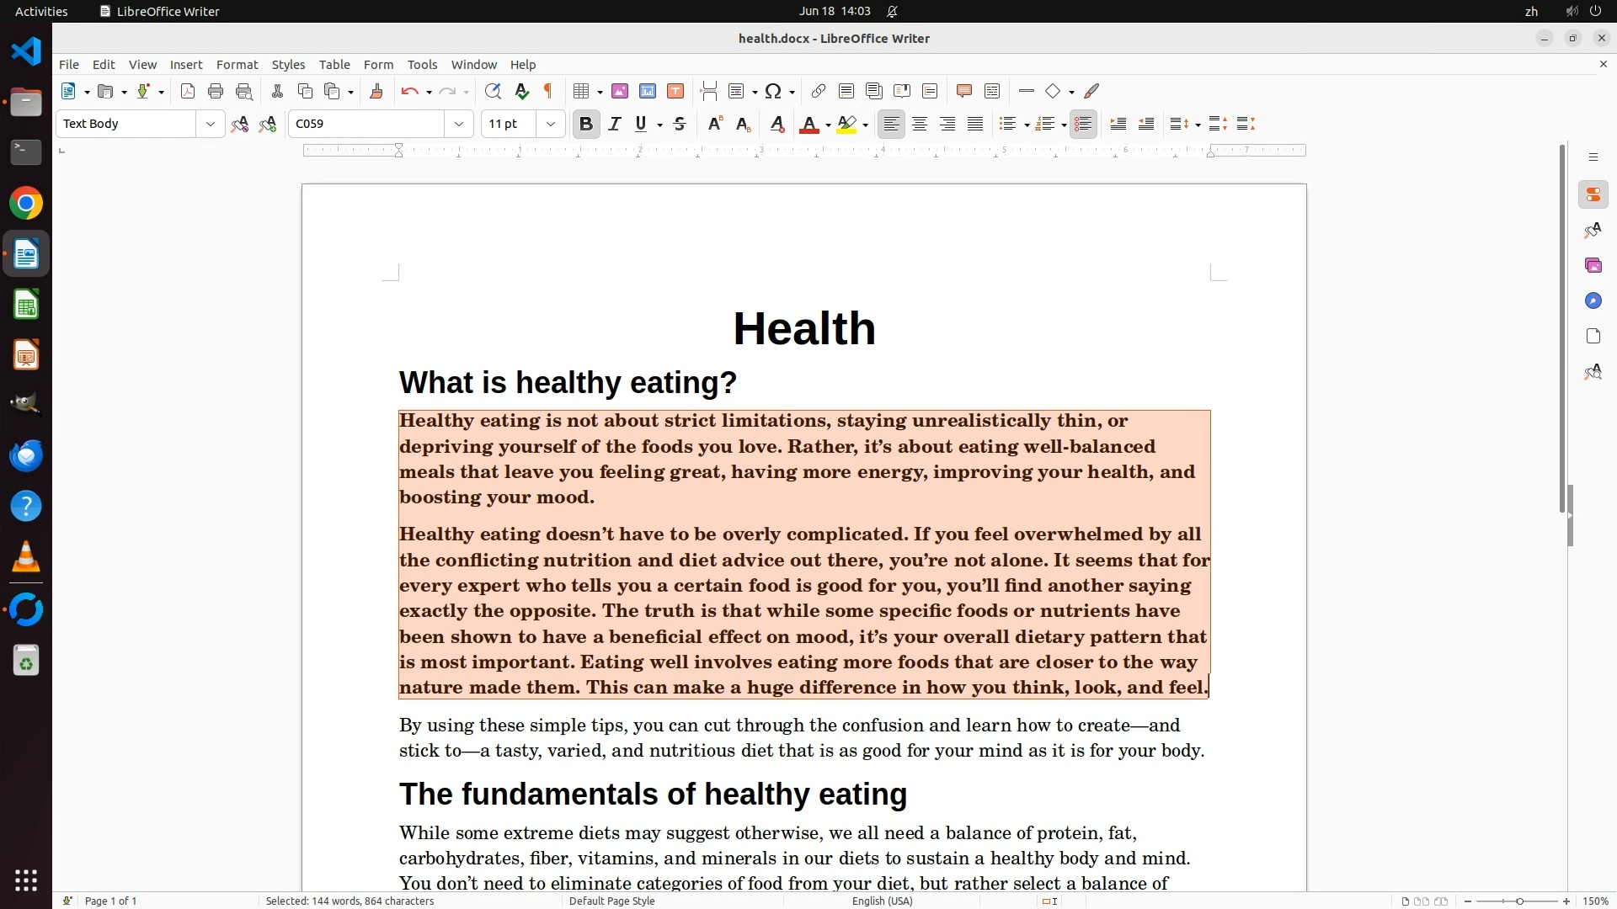Expand the Paragraph Style dropdown

point(210,125)
